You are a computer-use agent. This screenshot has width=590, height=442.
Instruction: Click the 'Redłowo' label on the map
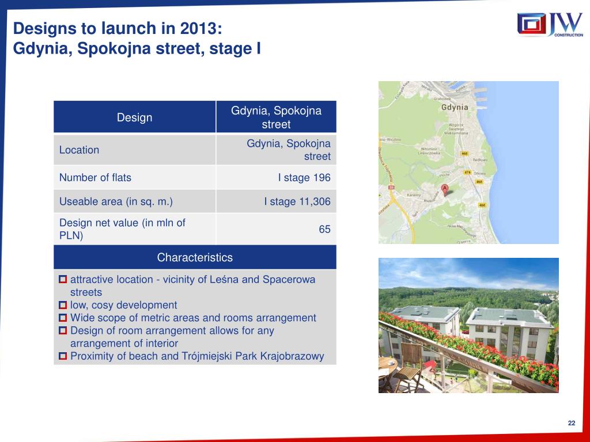(x=480, y=160)
